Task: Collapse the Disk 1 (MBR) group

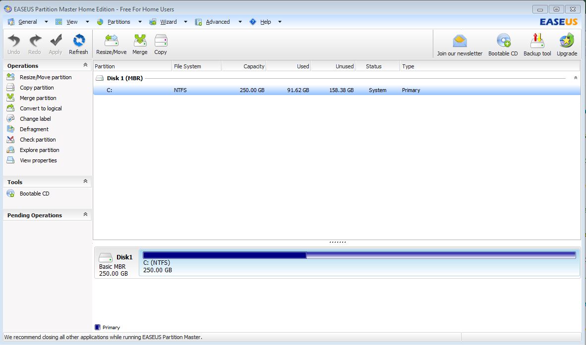Action: 576,78
